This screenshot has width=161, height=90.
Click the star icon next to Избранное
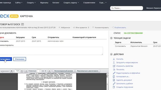click(x=59, y=27)
